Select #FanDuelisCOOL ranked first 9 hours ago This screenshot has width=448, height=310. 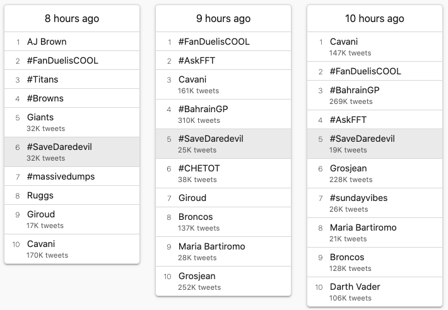tap(223, 42)
